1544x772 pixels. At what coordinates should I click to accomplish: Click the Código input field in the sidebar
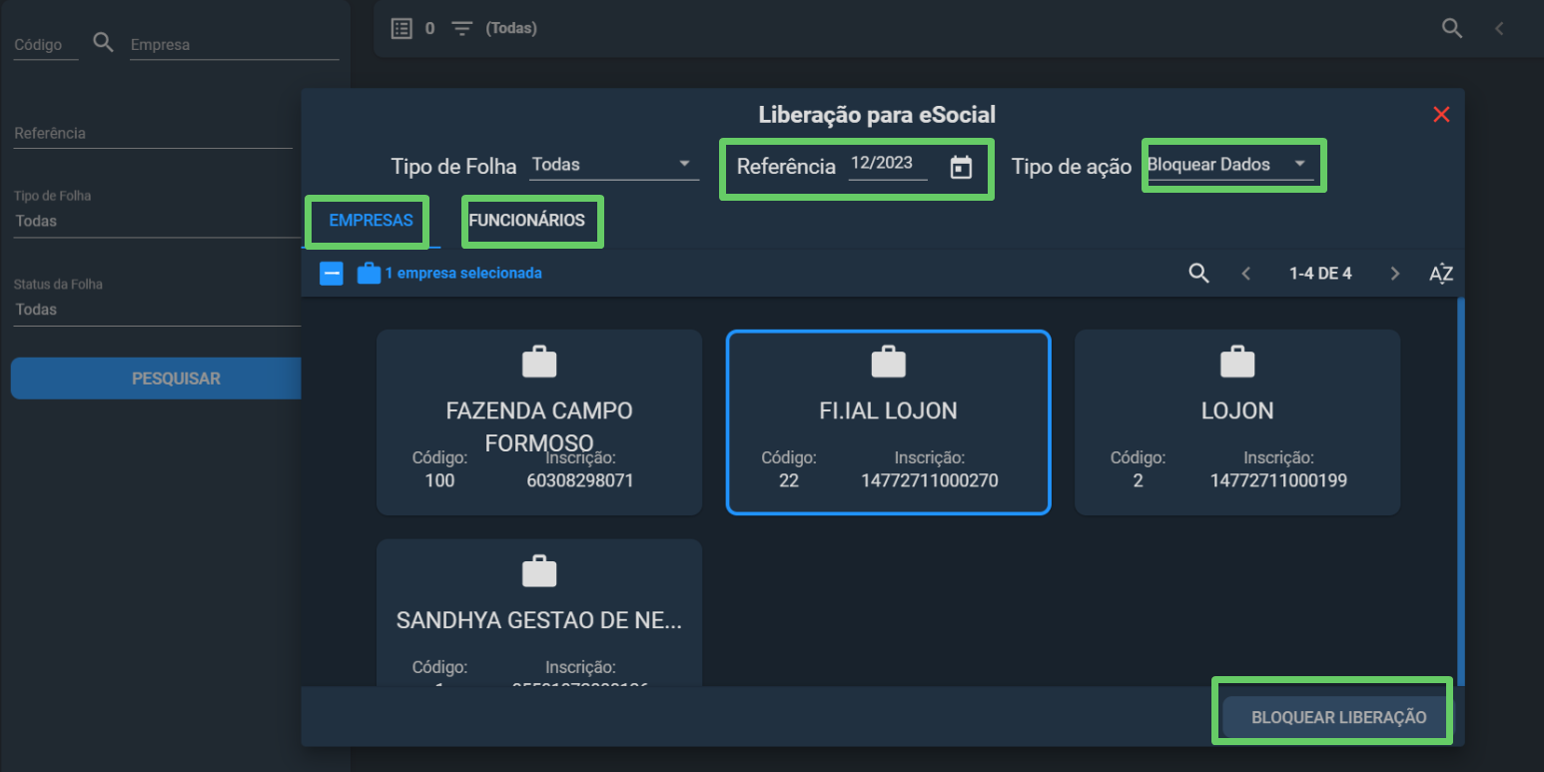point(46,45)
